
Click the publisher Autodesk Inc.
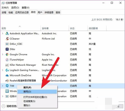click(x=49, y=33)
